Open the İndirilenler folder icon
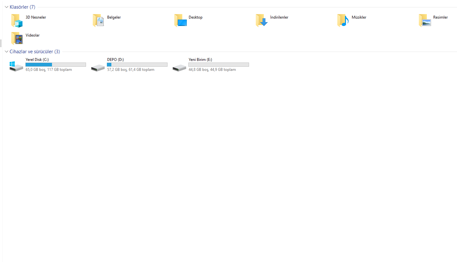 point(262,21)
